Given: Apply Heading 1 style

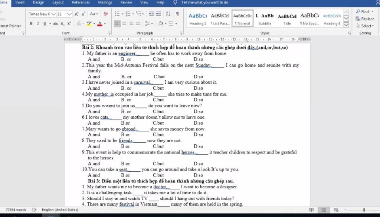Looking at the screenshot, I should coord(198,19).
